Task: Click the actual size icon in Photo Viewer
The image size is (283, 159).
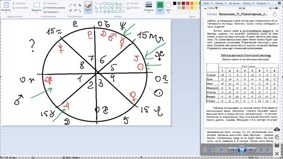Action: [221, 150]
